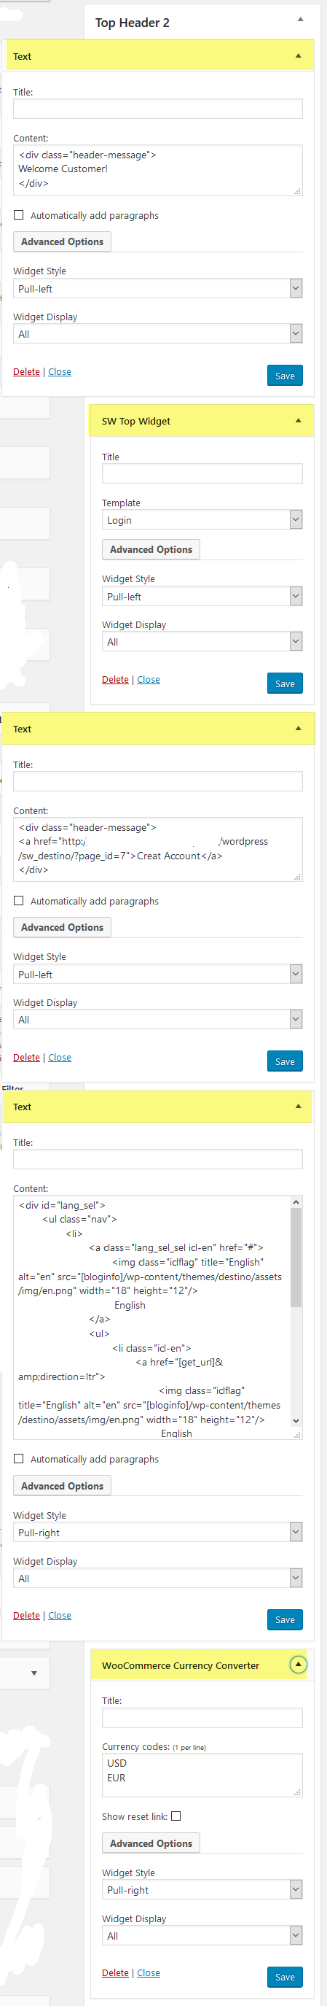Delete the SW Top Widget

coord(115,679)
